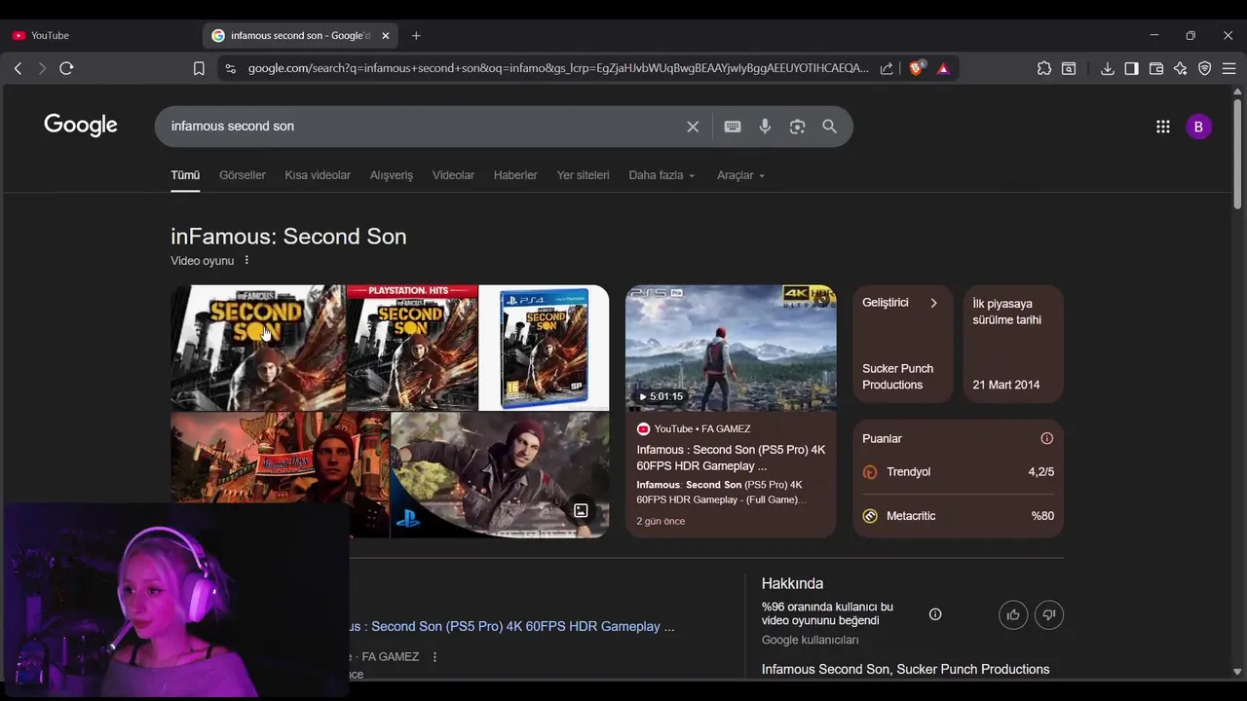Open the Brave VPN shield icon
This screenshot has width=1247, height=701.
click(x=1205, y=68)
